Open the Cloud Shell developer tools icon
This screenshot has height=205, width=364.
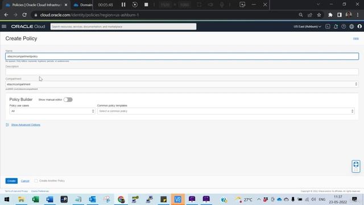(328, 27)
